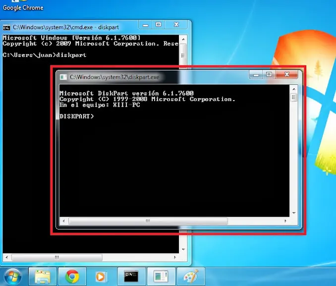Close the diskpart.exe window

[287, 74]
